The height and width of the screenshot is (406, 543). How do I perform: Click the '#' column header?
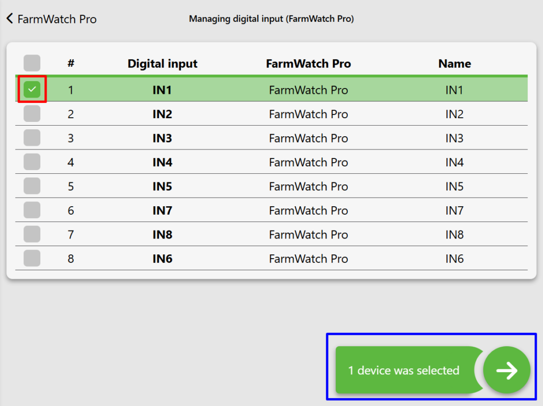(x=71, y=64)
